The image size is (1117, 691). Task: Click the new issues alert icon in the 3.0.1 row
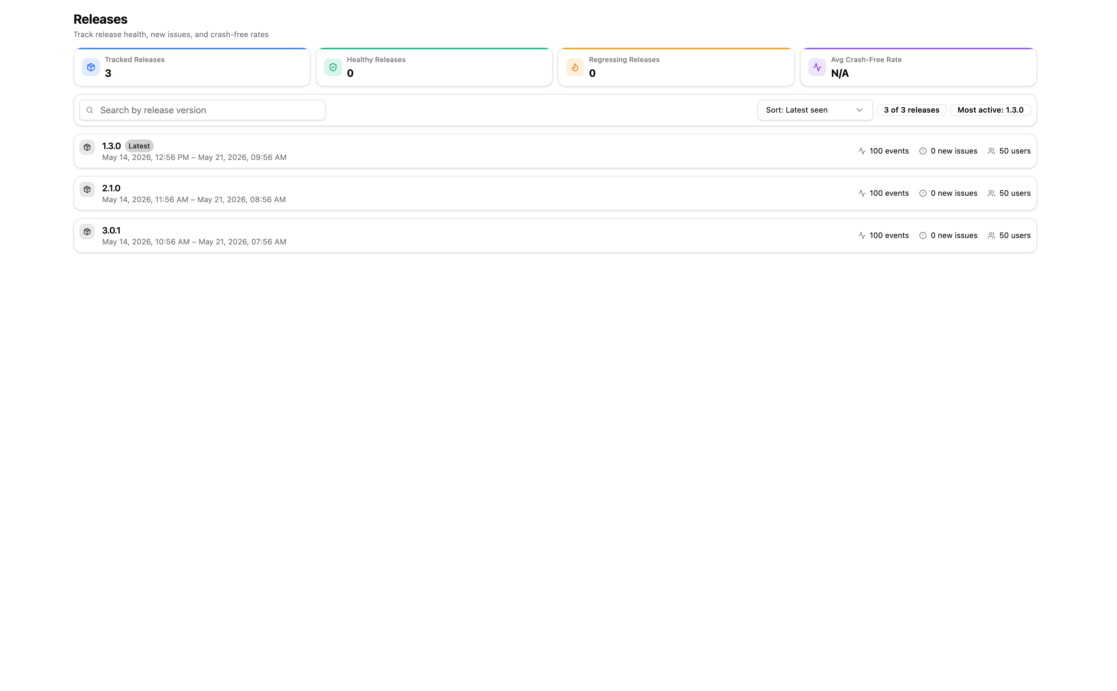[x=923, y=235]
